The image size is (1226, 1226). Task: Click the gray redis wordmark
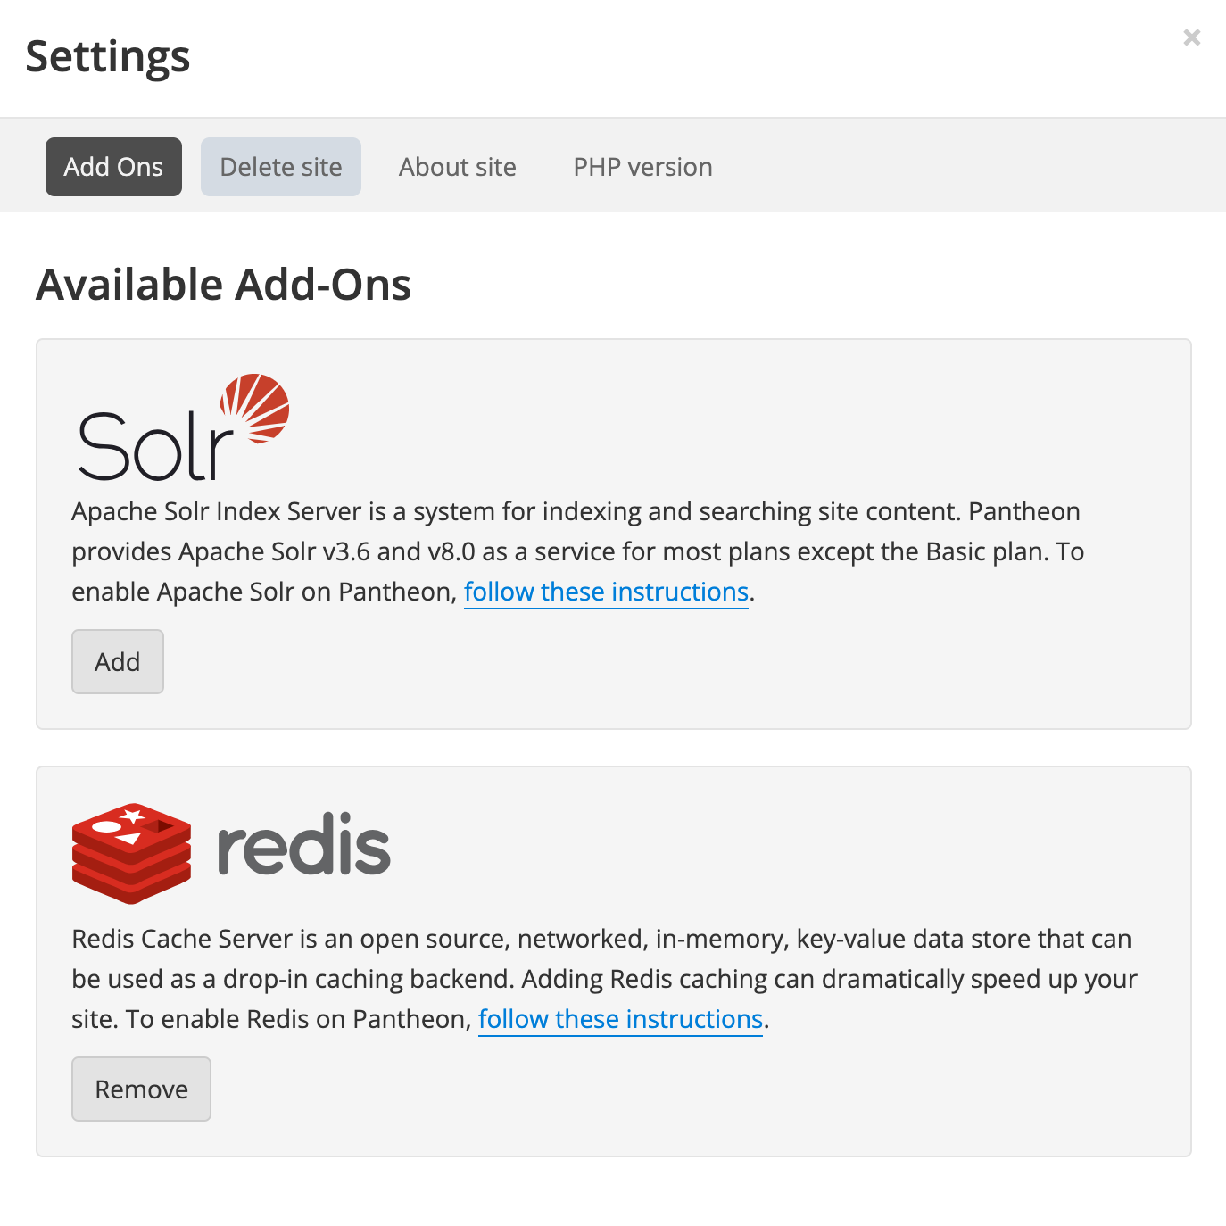[303, 845]
